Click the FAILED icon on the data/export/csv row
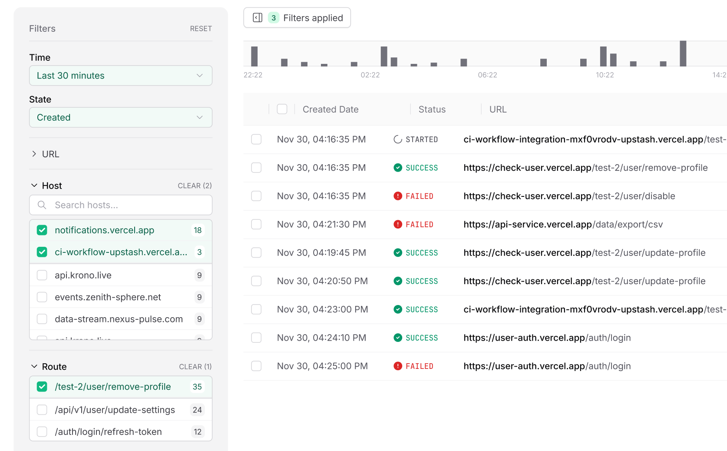Image resolution: width=727 pixels, height=451 pixels. [x=397, y=224]
